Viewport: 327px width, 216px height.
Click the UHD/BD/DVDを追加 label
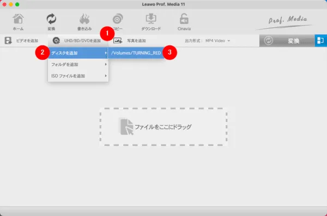[82, 41]
